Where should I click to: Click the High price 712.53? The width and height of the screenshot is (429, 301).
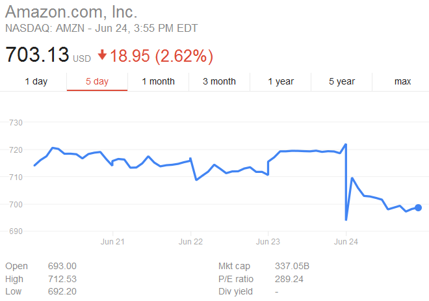click(62, 279)
